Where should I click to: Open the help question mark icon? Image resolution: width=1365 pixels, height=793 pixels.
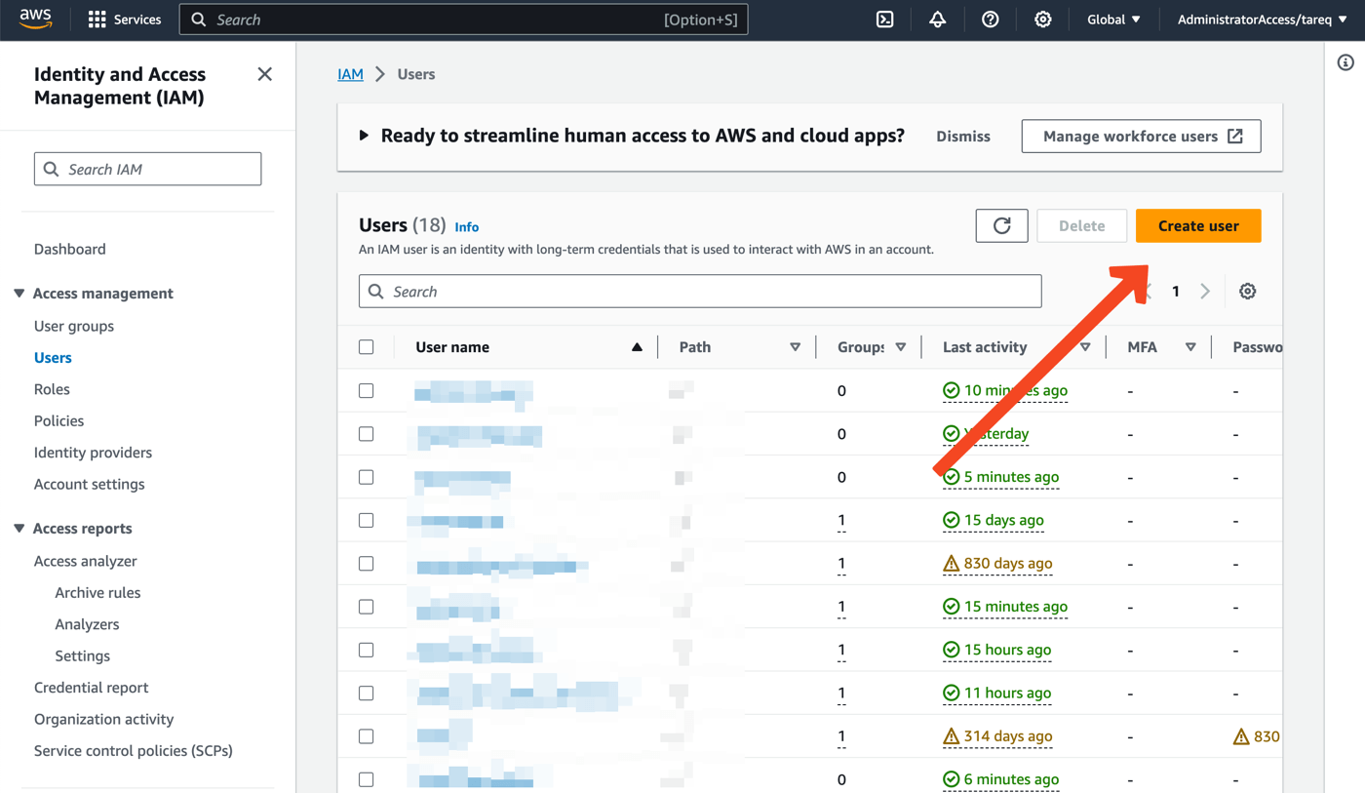990,20
